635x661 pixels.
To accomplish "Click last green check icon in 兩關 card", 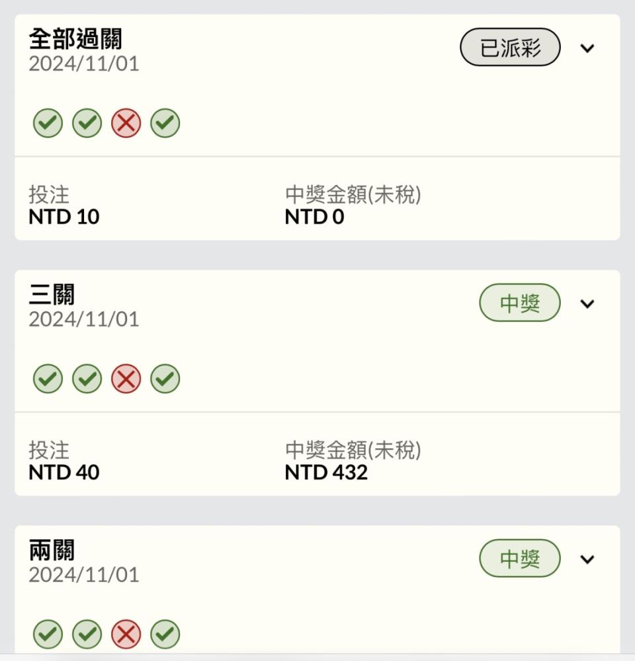I will [x=165, y=634].
